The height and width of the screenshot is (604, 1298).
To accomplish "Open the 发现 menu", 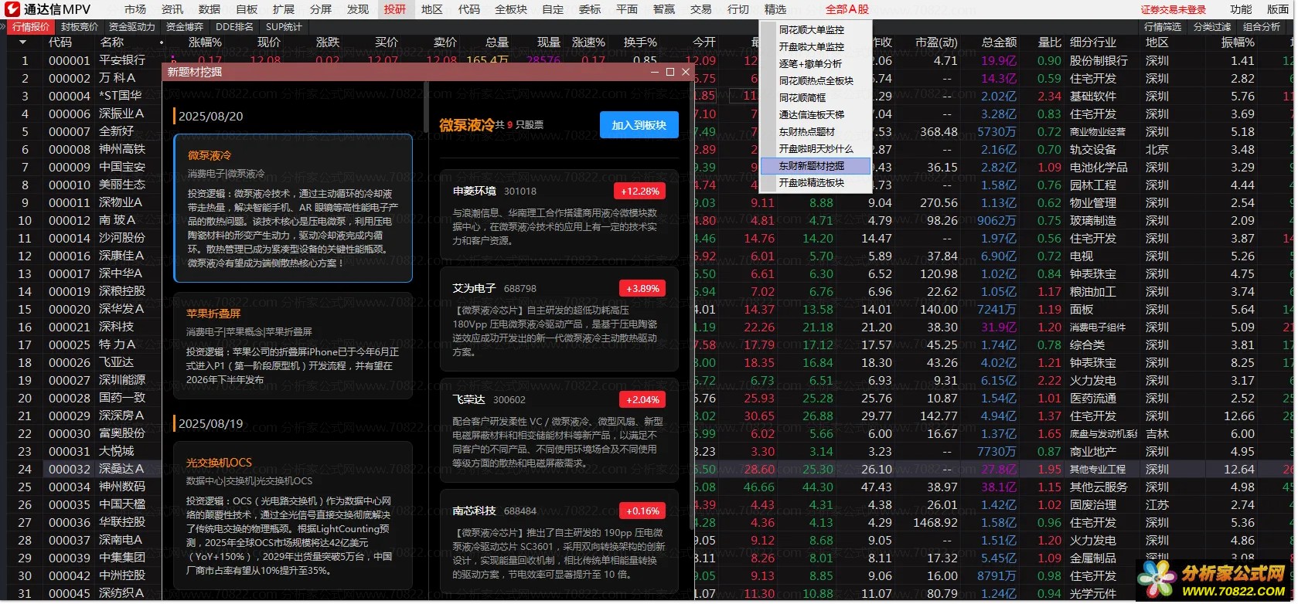I will (x=358, y=9).
